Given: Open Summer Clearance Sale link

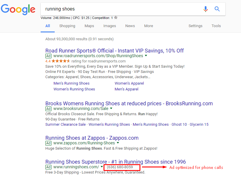Looking at the screenshot, I should 66,124.
